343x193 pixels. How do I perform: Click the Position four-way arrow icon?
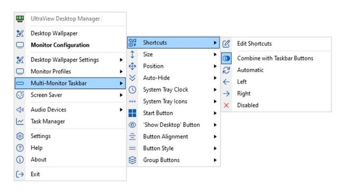tap(132, 66)
